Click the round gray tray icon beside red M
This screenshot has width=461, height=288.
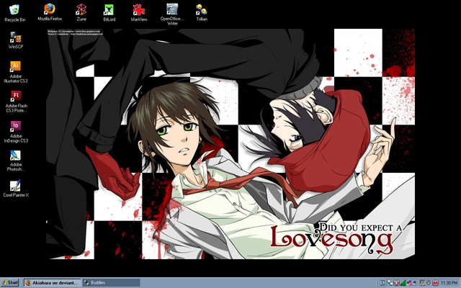[x=429, y=283]
